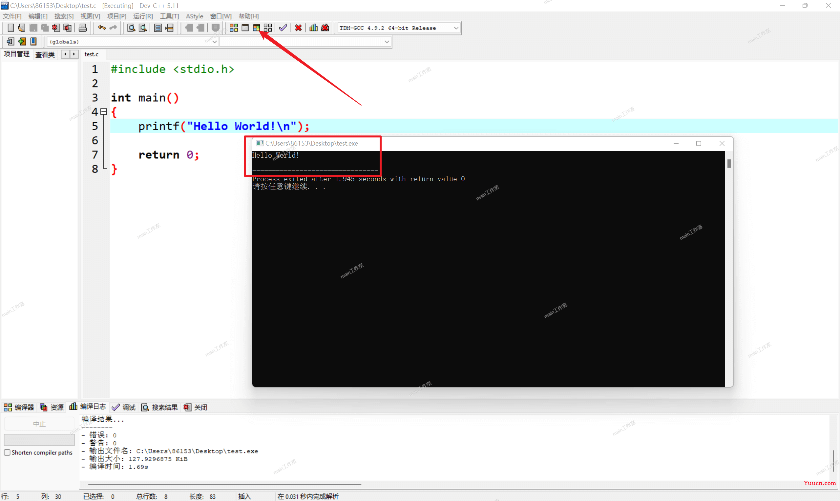This screenshot has height=501, width=840.
Task: Redo the last undone edit
Action: coord(113,28)
